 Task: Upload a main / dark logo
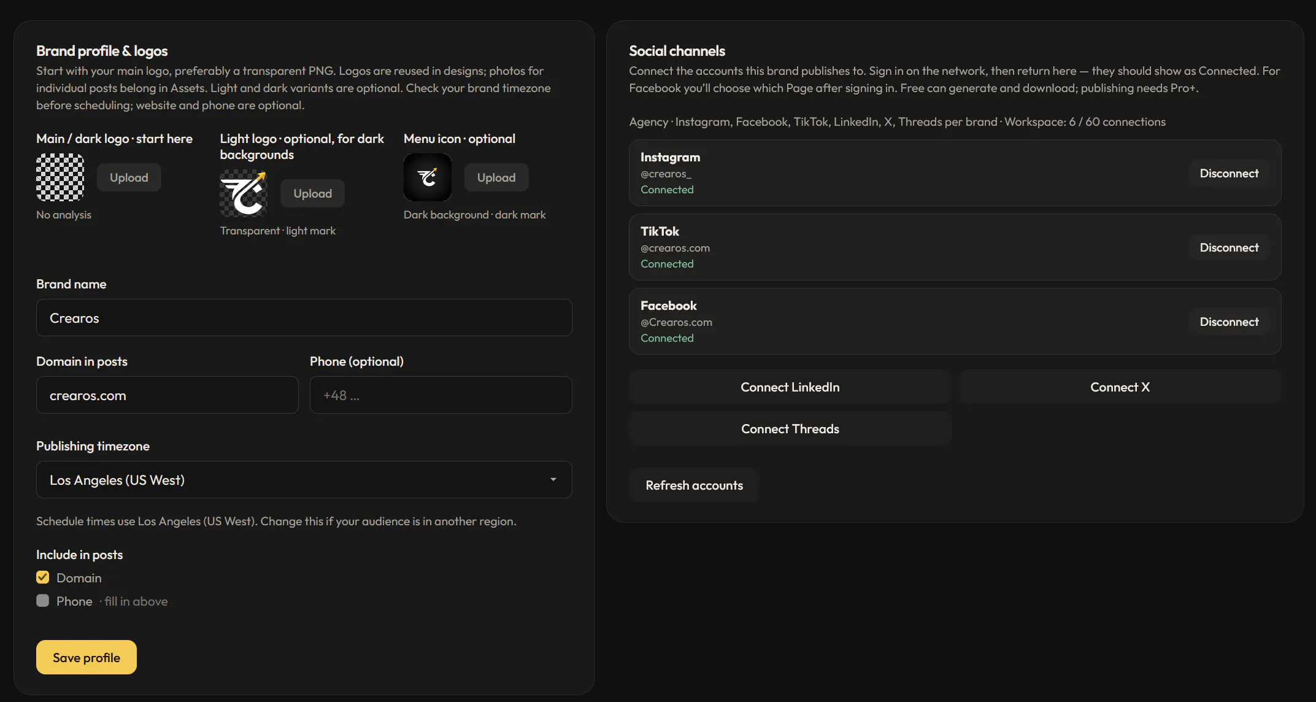pyautogui.click(x=129, y=177)
